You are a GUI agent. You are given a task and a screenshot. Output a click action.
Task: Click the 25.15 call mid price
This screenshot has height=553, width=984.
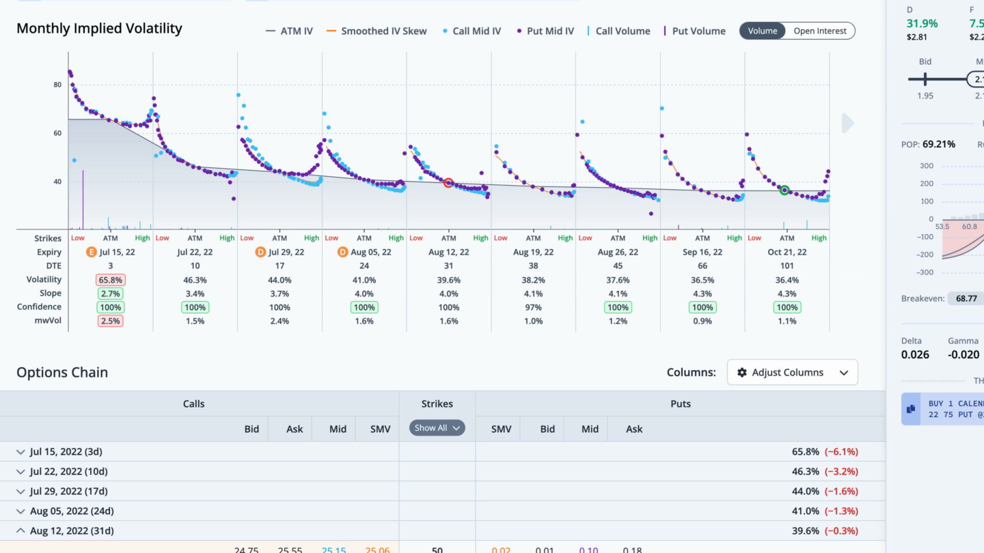(x=334, y=550)
